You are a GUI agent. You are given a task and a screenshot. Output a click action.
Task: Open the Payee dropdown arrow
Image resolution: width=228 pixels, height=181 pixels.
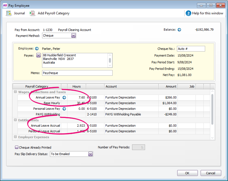(x=38, y=55)
